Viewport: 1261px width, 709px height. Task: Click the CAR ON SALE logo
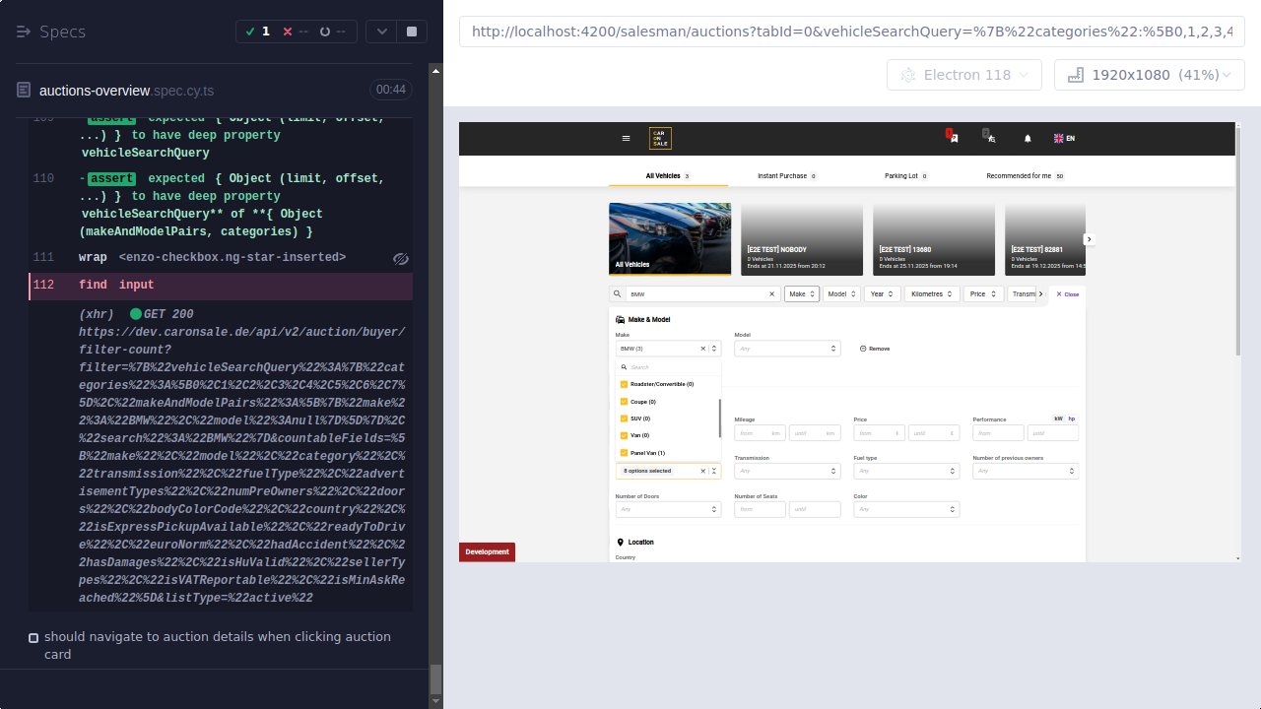point(660,138)
